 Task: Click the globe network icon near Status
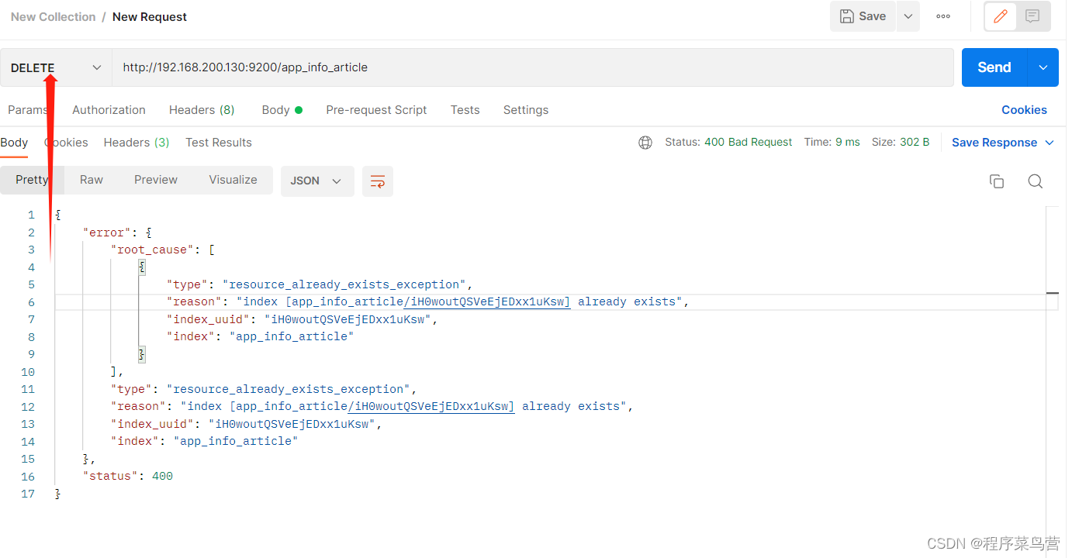pos(645,143)
